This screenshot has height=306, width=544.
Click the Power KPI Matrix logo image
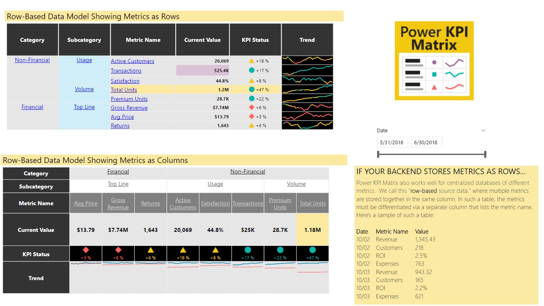434,61
